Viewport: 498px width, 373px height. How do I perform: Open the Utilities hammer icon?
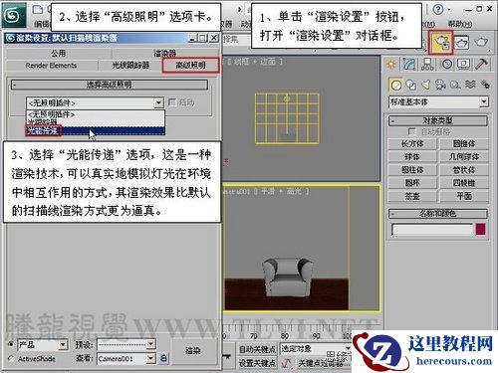coord(482,64)
